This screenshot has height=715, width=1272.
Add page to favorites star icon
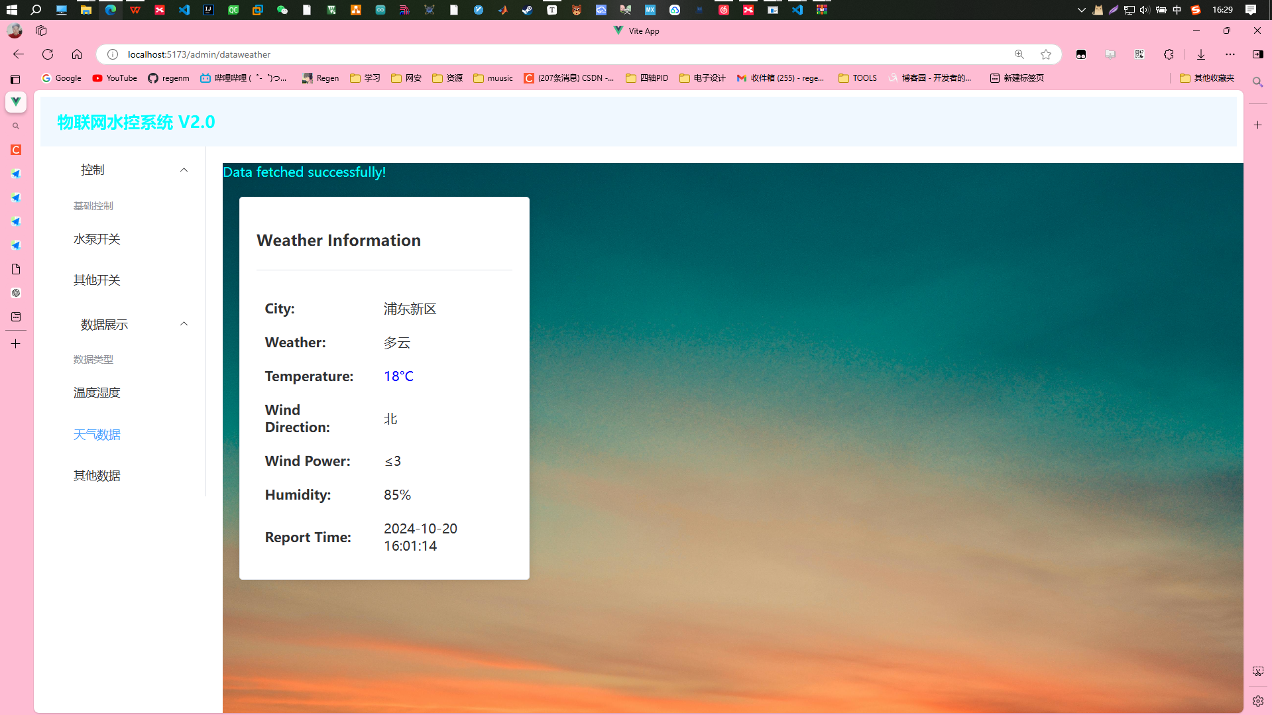pyautogui.click(x=1046, y=54)
